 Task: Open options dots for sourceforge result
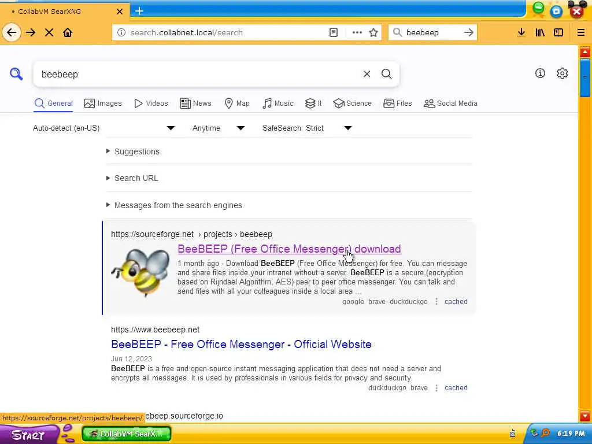pyautogui.click(x=436, y=302)
